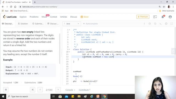Screen dimensions: 176x99
Task: Open Task View on the taskbar
Action: tap(54, 97)
